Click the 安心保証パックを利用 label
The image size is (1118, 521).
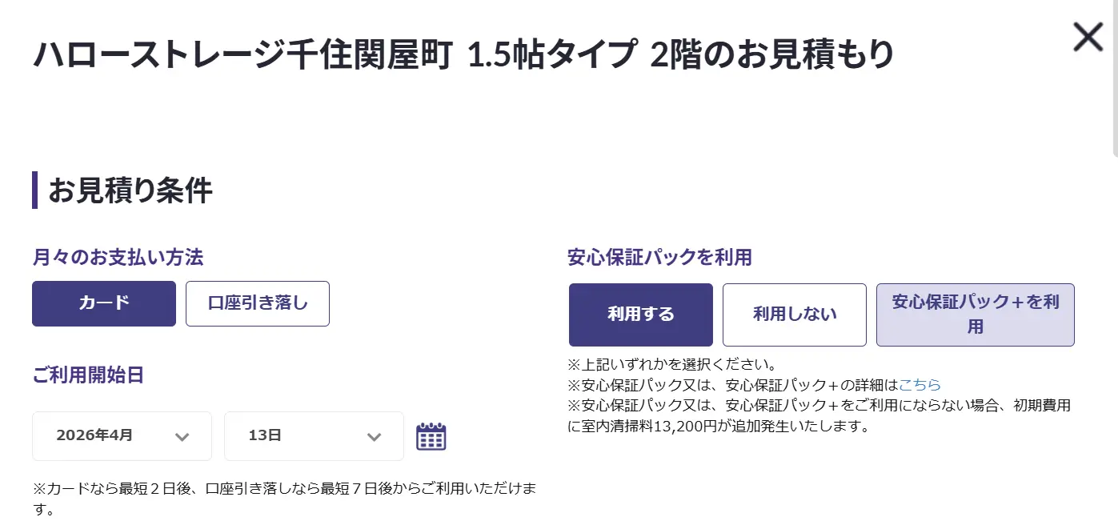pos(659,257)
